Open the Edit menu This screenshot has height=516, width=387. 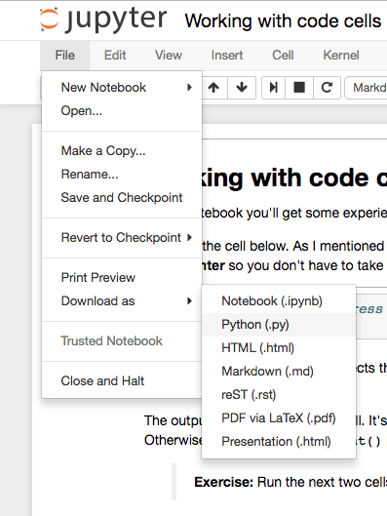(x=115, y=55)
